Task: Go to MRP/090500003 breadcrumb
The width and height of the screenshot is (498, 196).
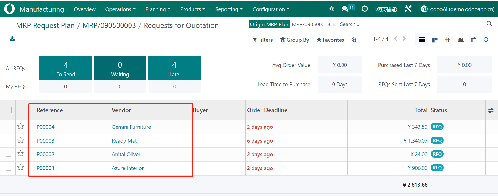Action: tap(109, 25)
